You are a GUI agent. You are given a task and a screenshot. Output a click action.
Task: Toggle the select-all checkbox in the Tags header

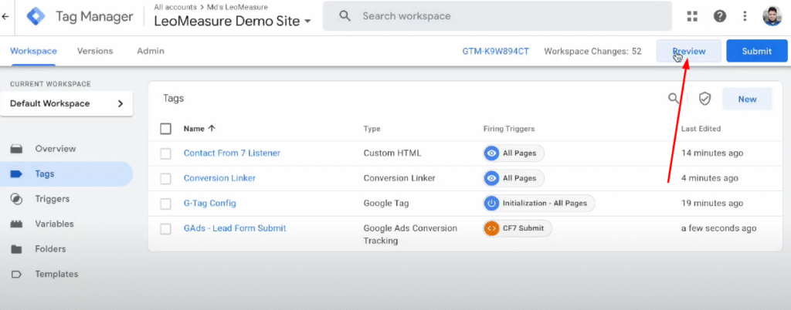(165, 129)
